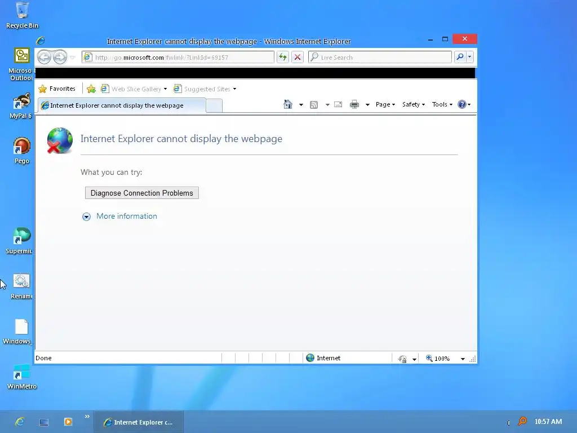Open the Page menu

coord(385,104)
